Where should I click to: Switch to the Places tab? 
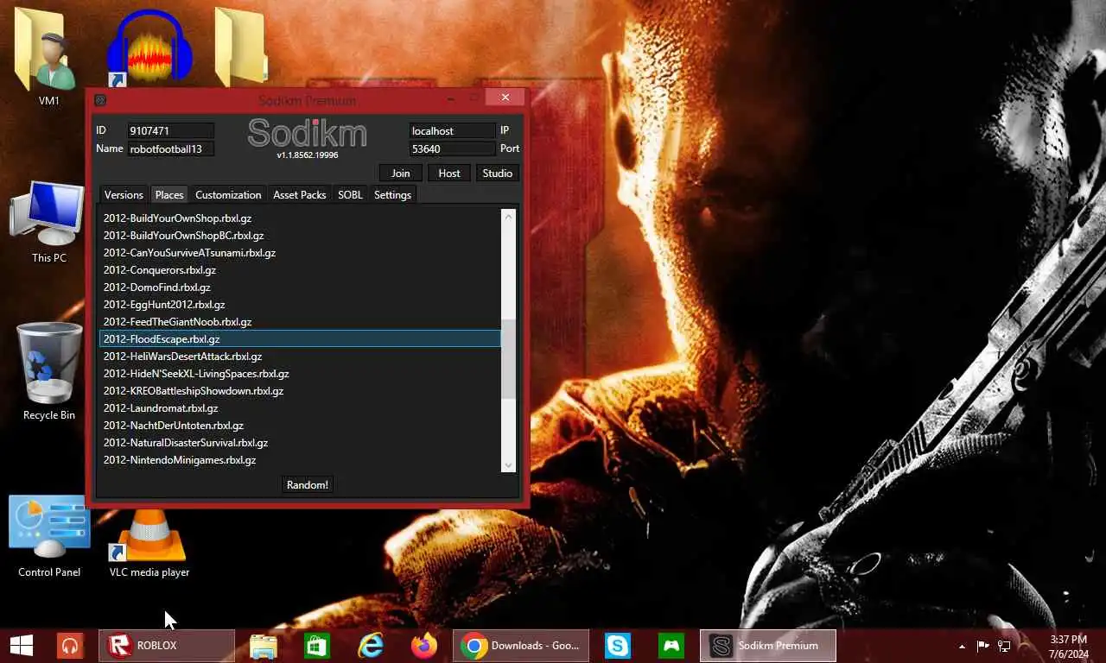coord(169,195)
